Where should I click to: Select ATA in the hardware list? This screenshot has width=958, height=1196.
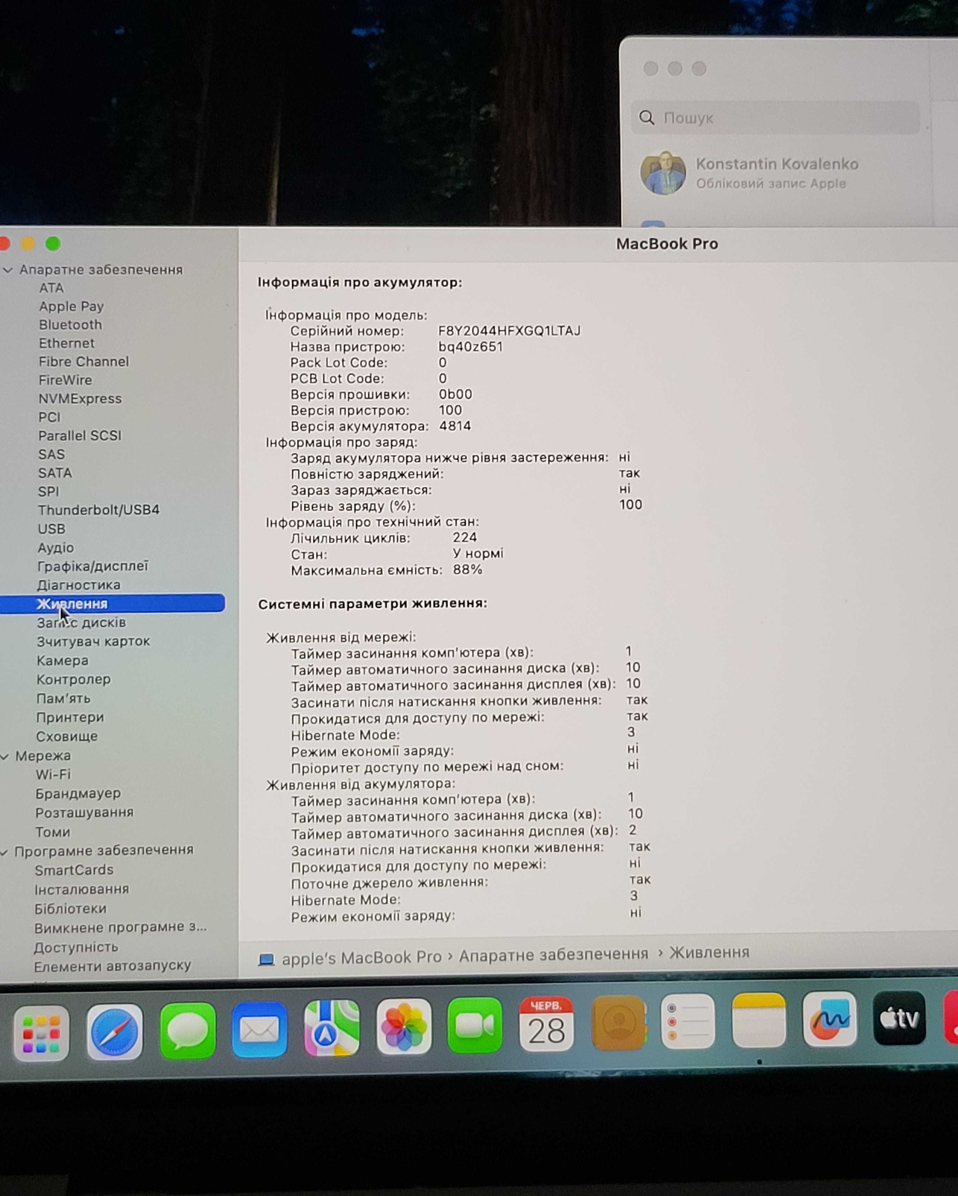51,288
